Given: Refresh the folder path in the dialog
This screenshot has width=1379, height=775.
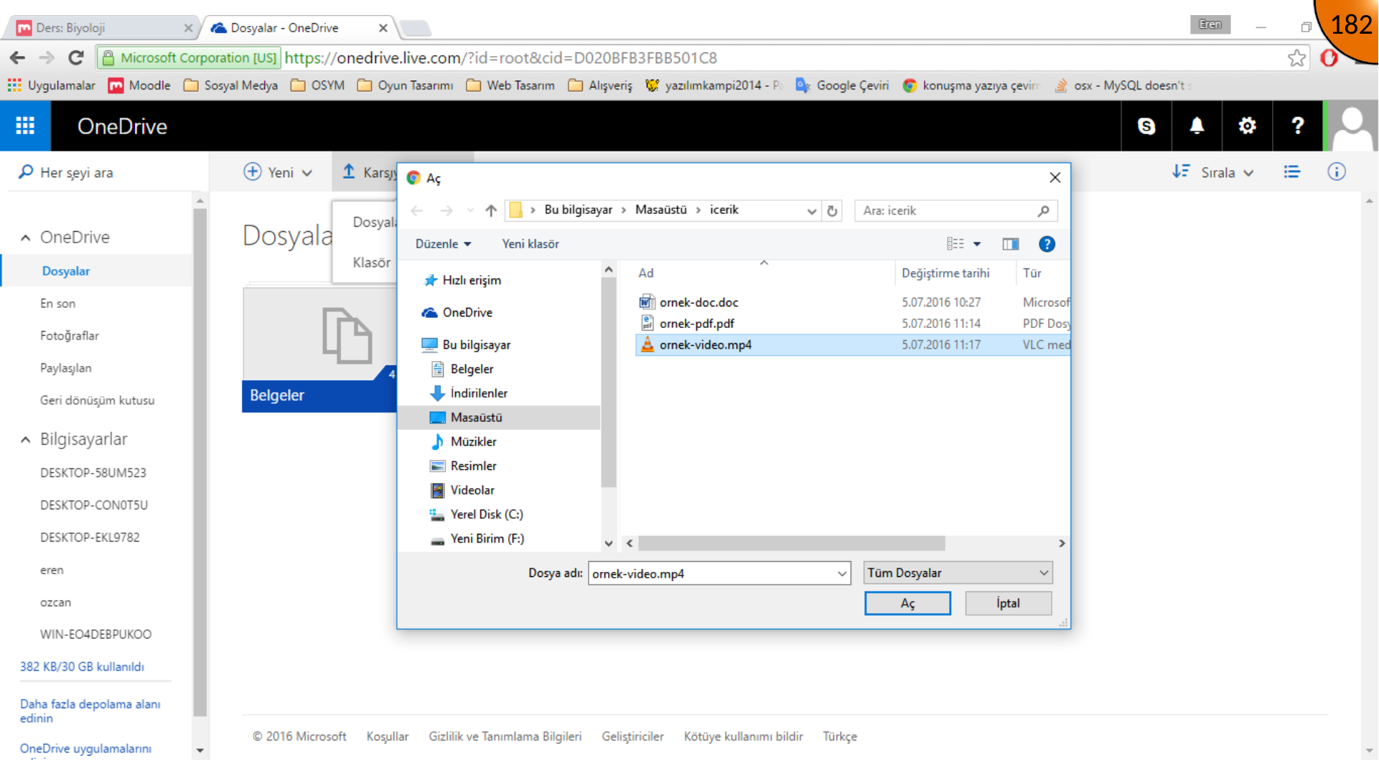Looking at the screenshot, I should click(832, 211).
